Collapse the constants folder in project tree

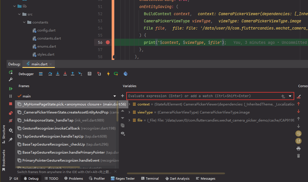click(24, 22)
